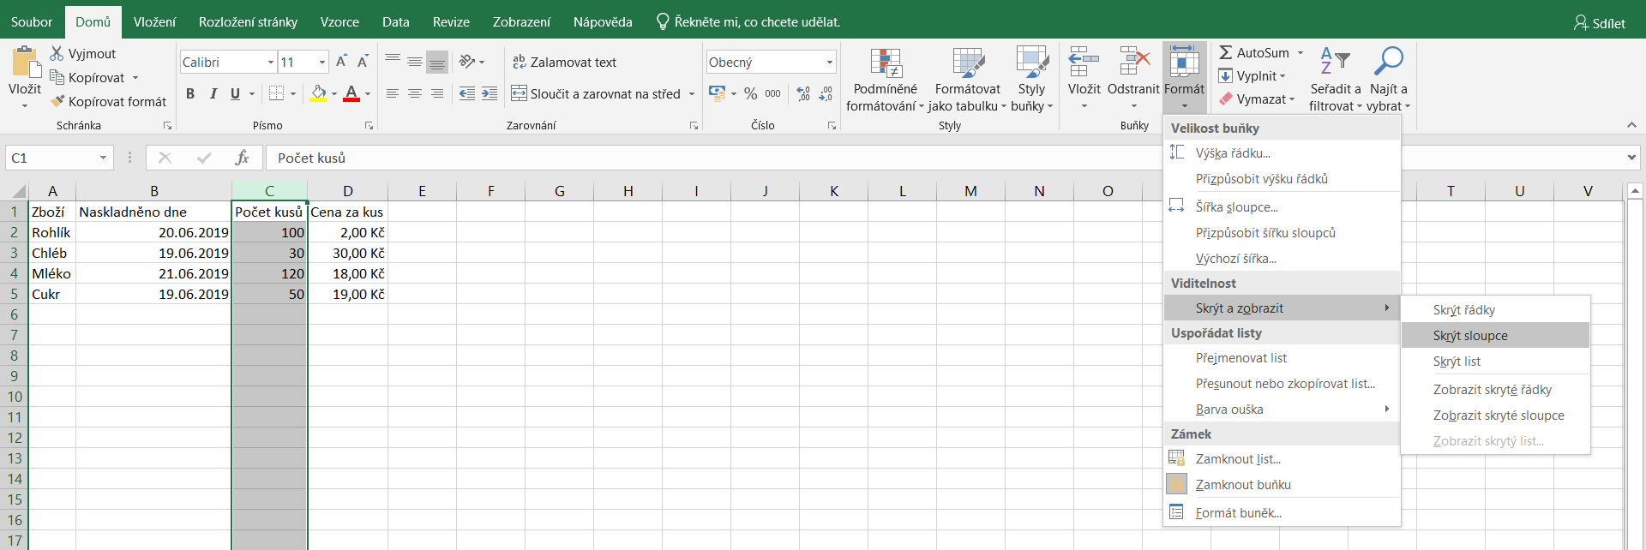This screenshot has height=550, width=1646.
Task: Click the accounting number format icon
Action: [x=717, y=93]
